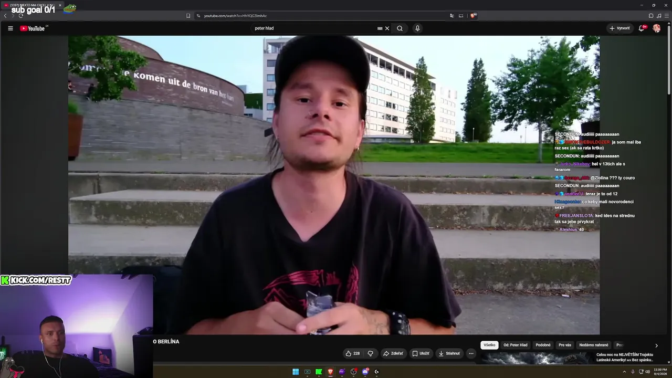This screenshot has height=378, width=672.
Task: Click the 'O BERLÍNA' video title text
Action: (166, 342)
